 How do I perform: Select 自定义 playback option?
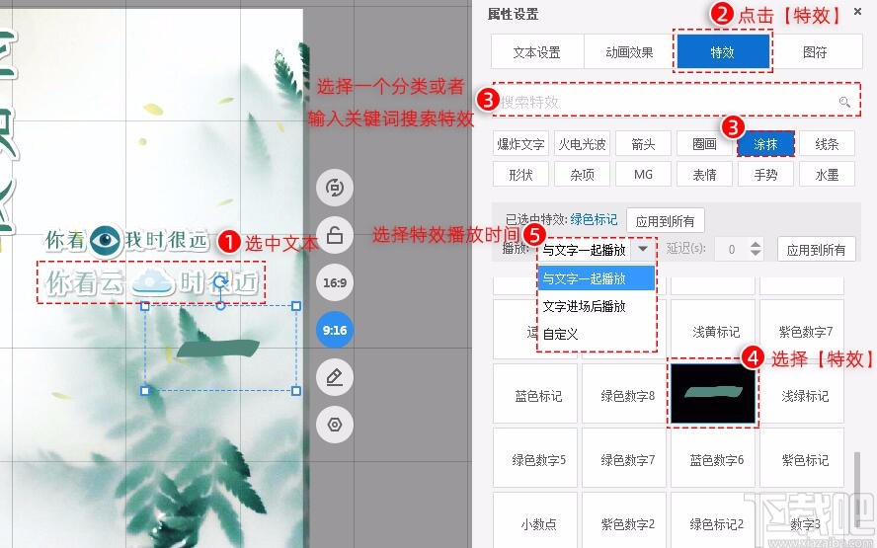point(596,334)
